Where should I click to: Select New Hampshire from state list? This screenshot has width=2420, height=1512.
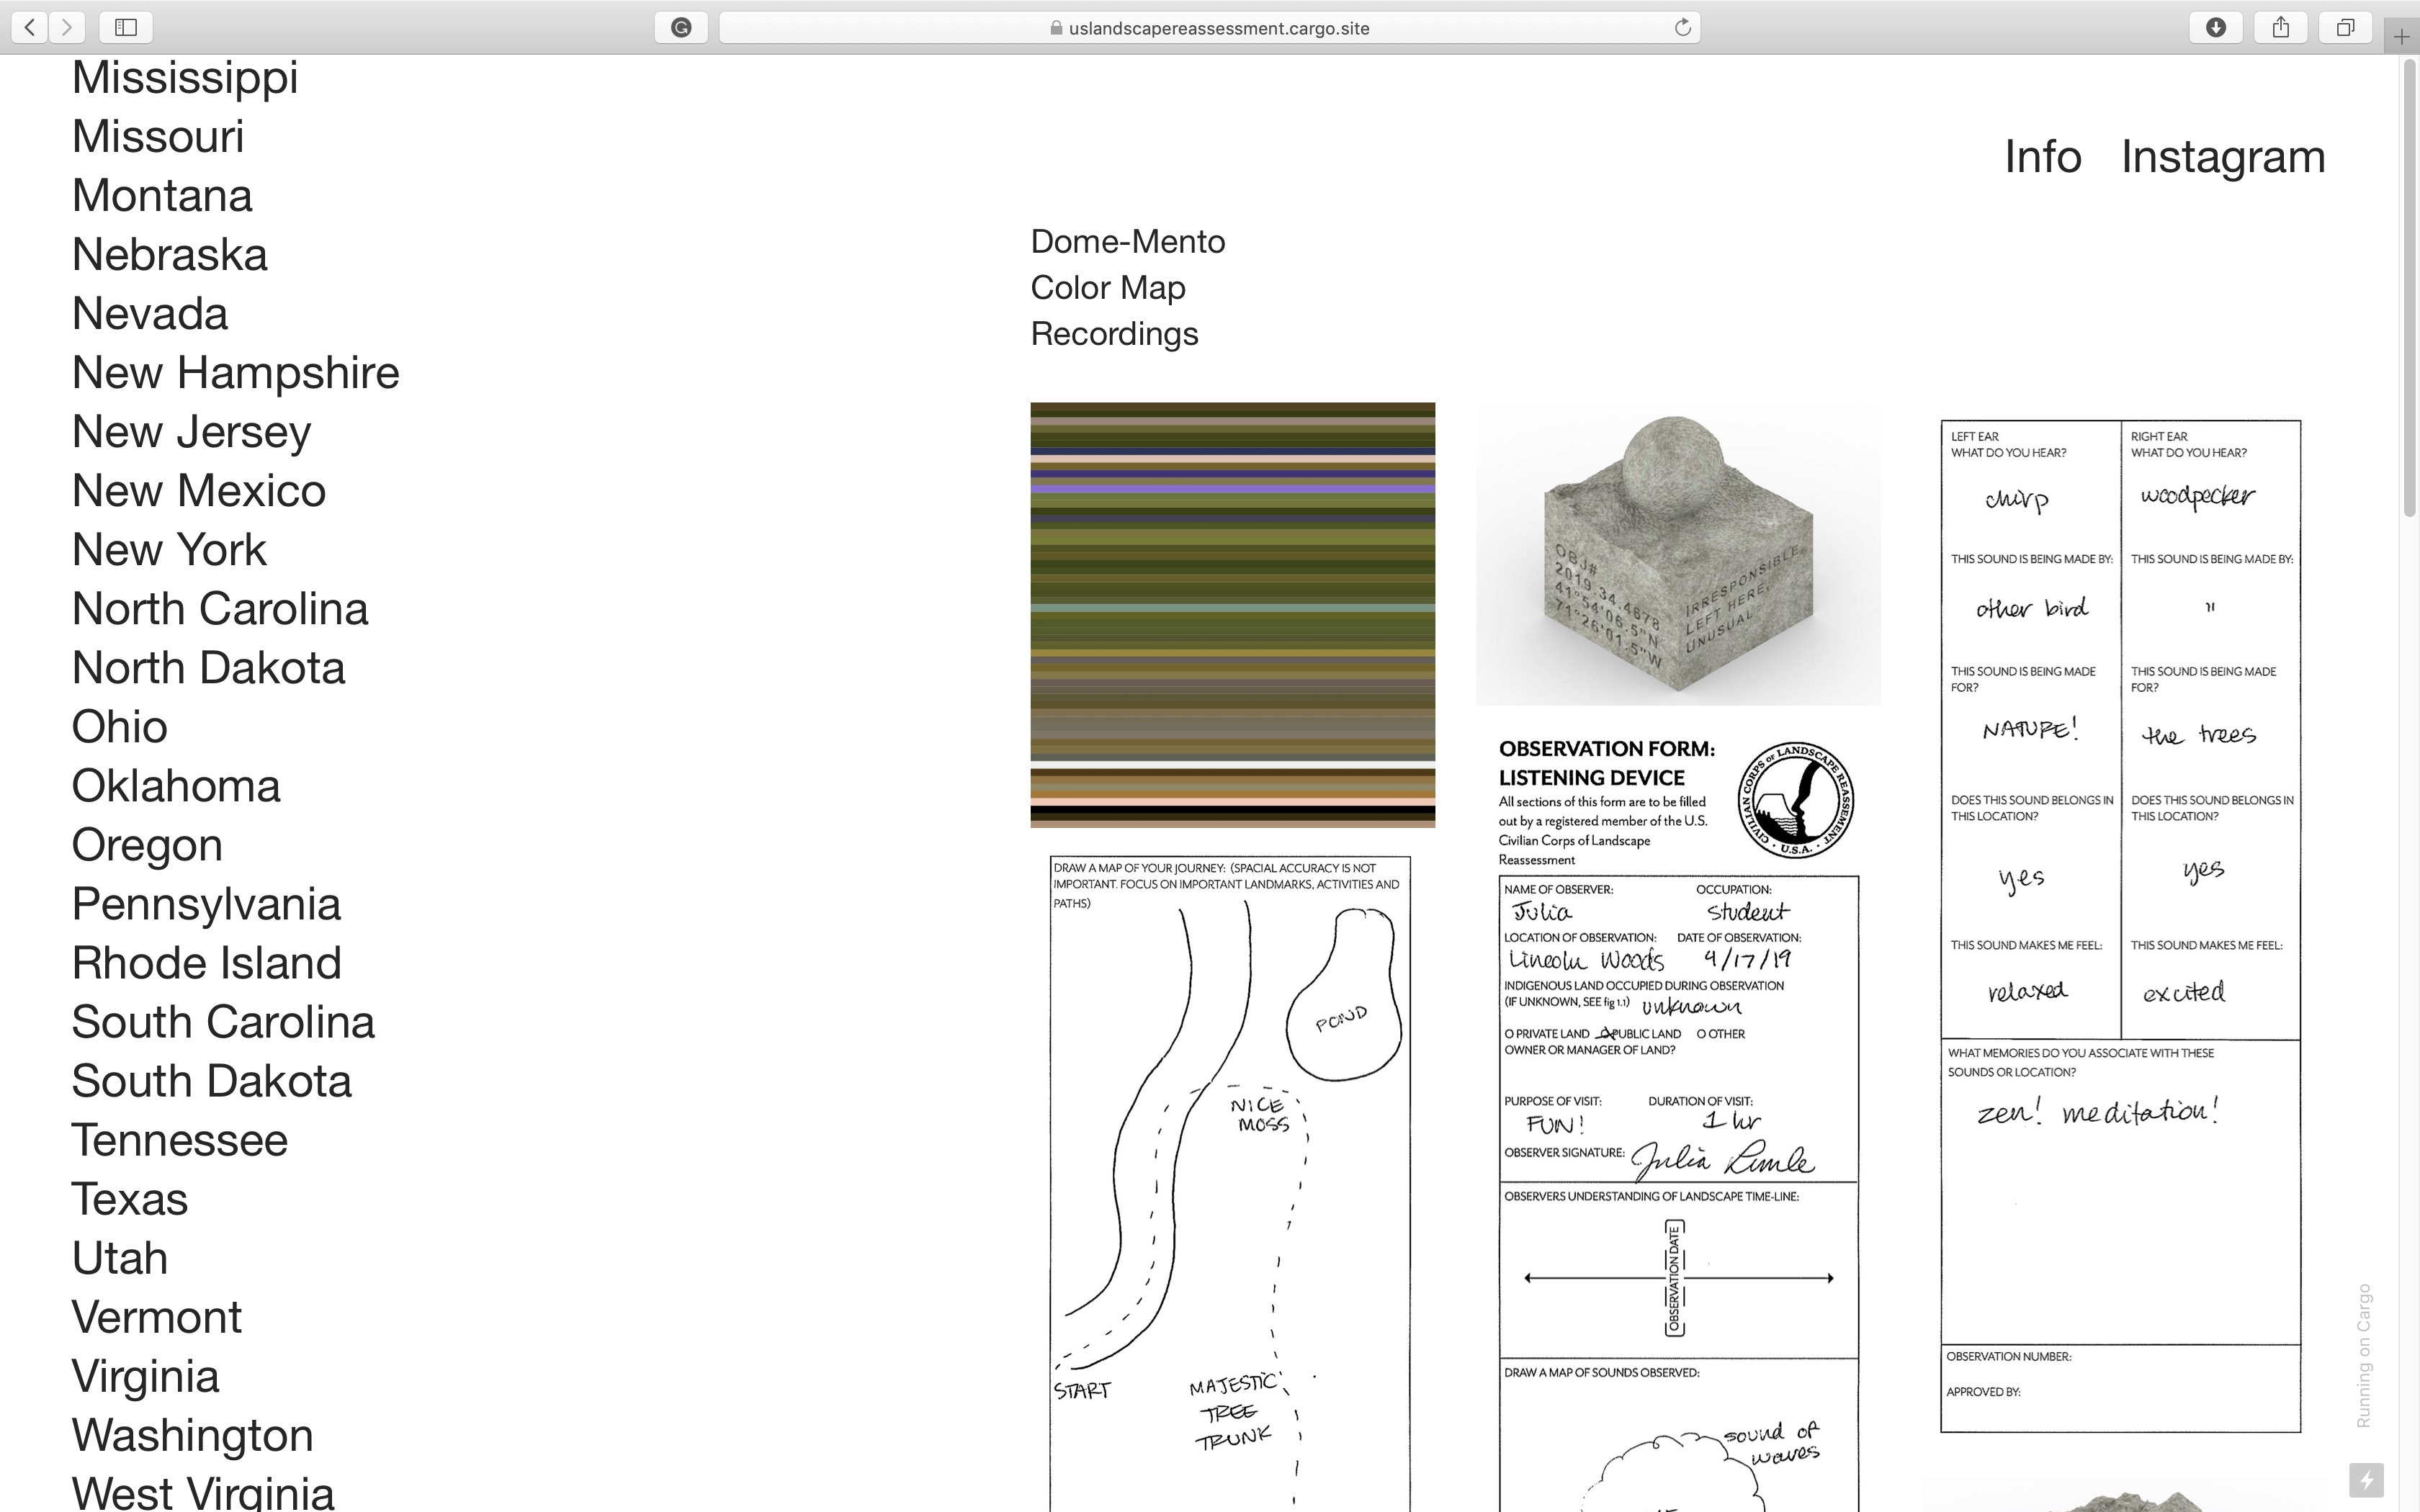pyautogui.click(x=235, y=373)
